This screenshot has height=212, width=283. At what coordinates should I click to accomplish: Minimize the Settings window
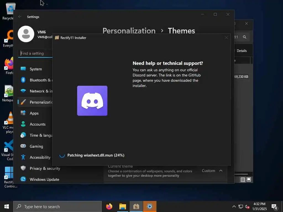pos(203,14)
